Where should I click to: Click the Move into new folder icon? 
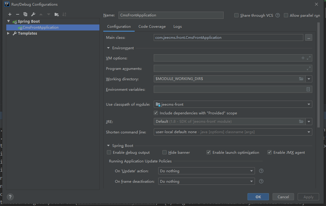(57, 14)
